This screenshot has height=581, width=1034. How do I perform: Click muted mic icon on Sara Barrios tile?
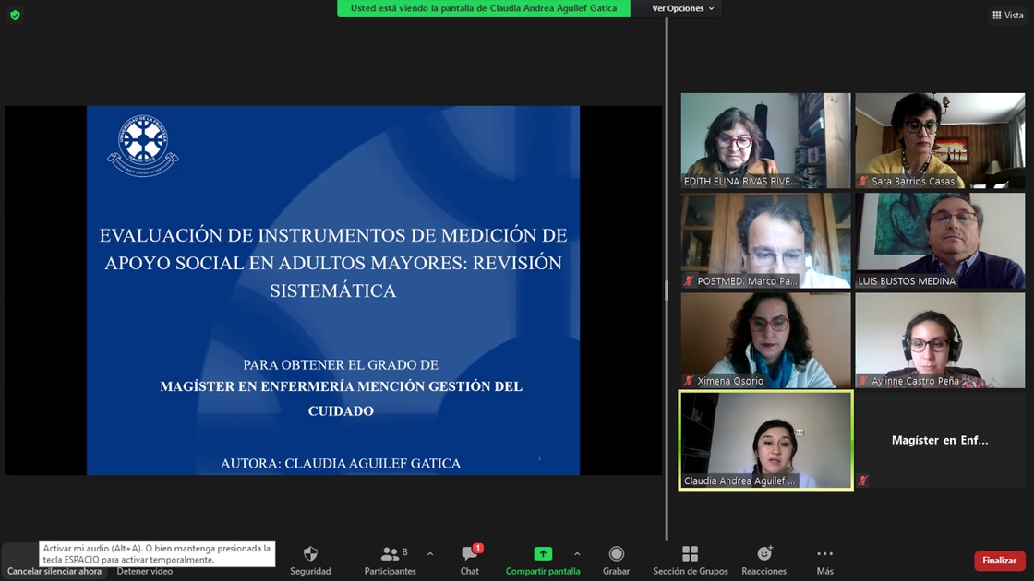pos(862,181)
